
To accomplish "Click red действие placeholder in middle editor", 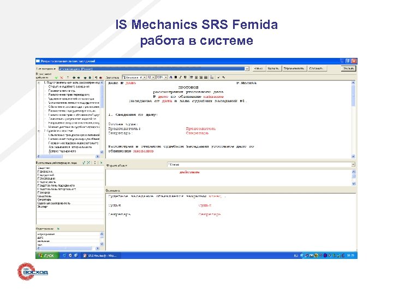I will tap(189, 172).
